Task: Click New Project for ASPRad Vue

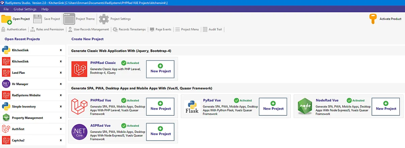Action: pos(160,132)
